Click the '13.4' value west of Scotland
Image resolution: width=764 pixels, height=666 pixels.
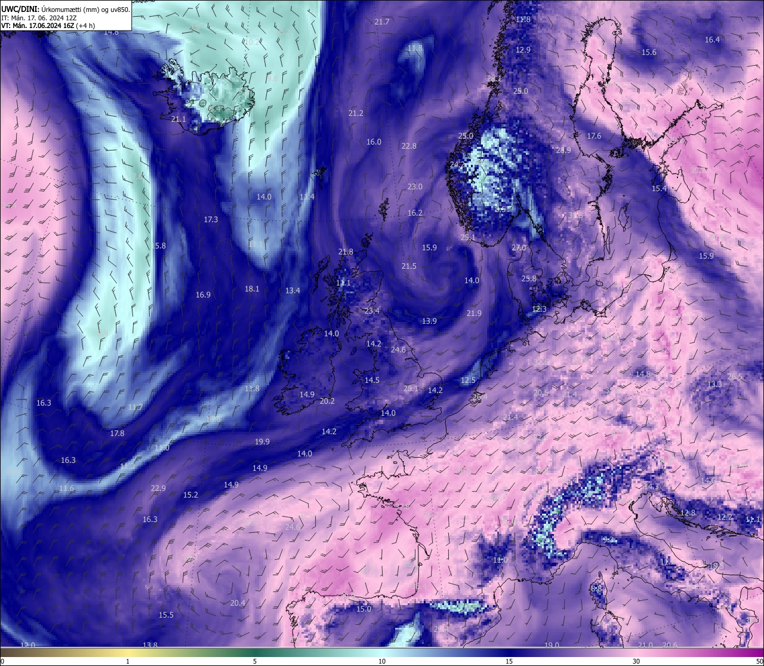click(292, 291)
